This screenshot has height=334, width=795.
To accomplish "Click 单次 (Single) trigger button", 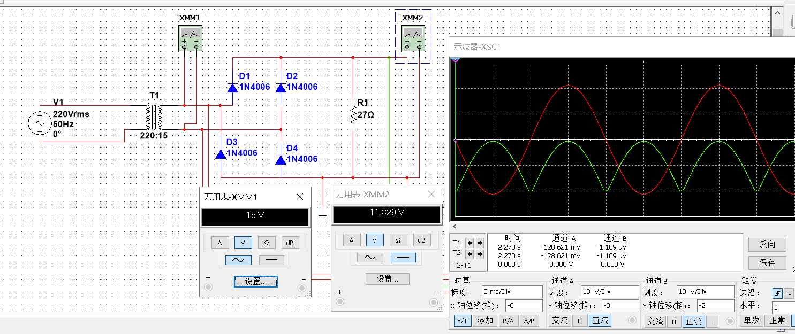I will 752,320.
